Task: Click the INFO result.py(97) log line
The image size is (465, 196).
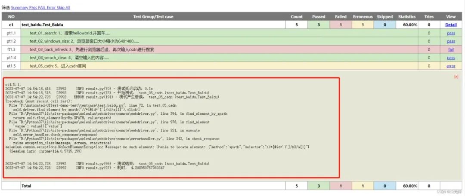Action: pyautogui.click(x=85, y=168)
